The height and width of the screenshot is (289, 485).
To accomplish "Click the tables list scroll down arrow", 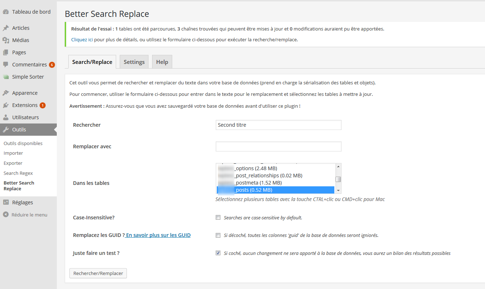I will coord(338,191).
